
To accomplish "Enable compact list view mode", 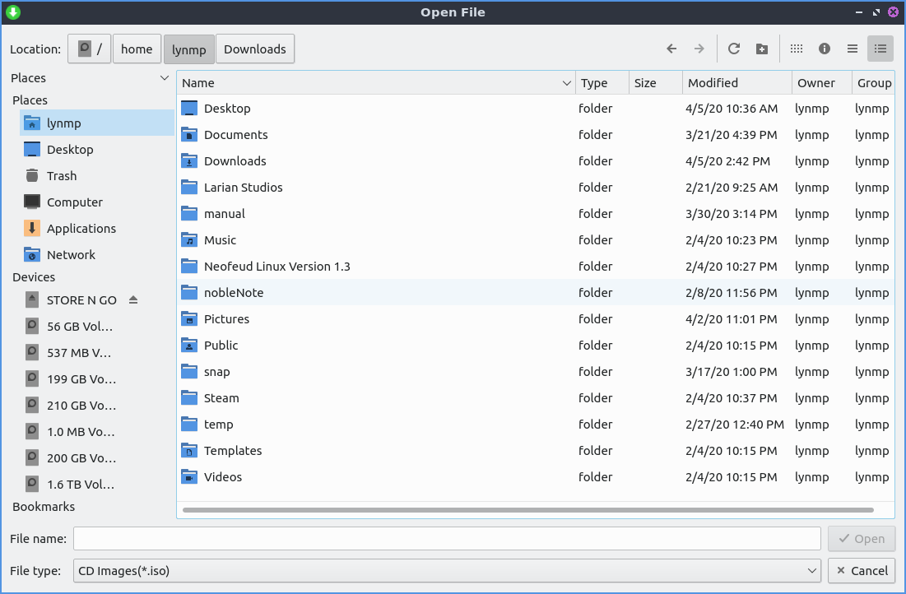I will pyautogui.click(x=853, y=49).
